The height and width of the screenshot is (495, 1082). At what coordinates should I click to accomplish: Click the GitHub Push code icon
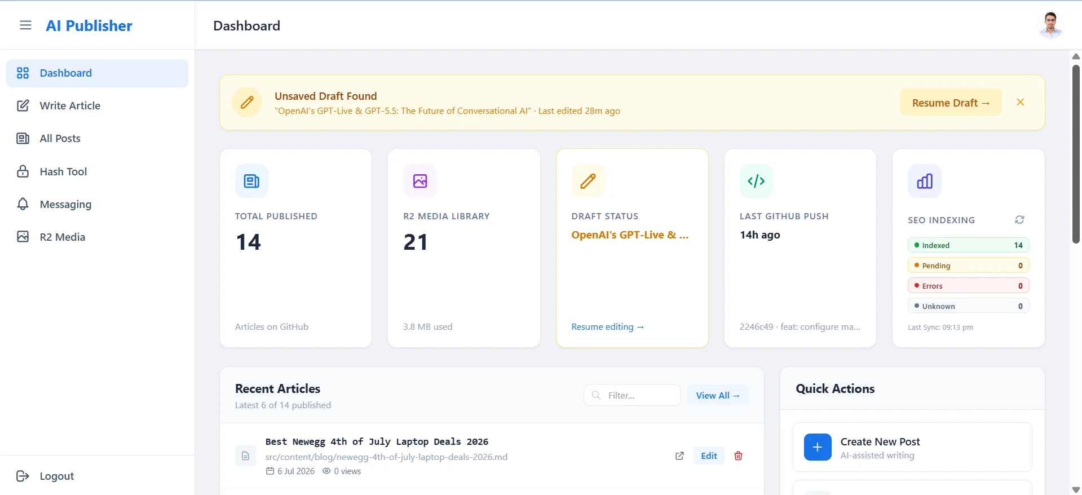coord(756,181)
